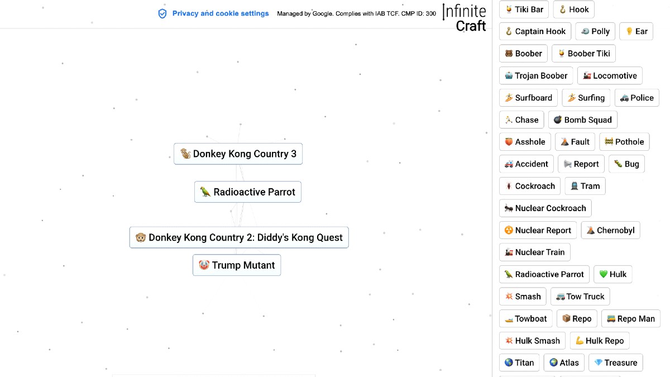The height and width of the screenshot is (377, 670).
Task: Pick the Tiki Bar item in the sidebar
Action: (524, 9)
